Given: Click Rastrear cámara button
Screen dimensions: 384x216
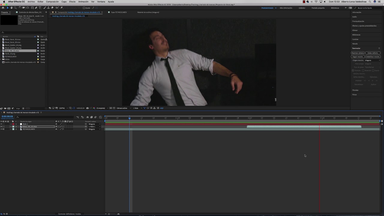Looking at the screenshot, I should click(x=358, y=53).
